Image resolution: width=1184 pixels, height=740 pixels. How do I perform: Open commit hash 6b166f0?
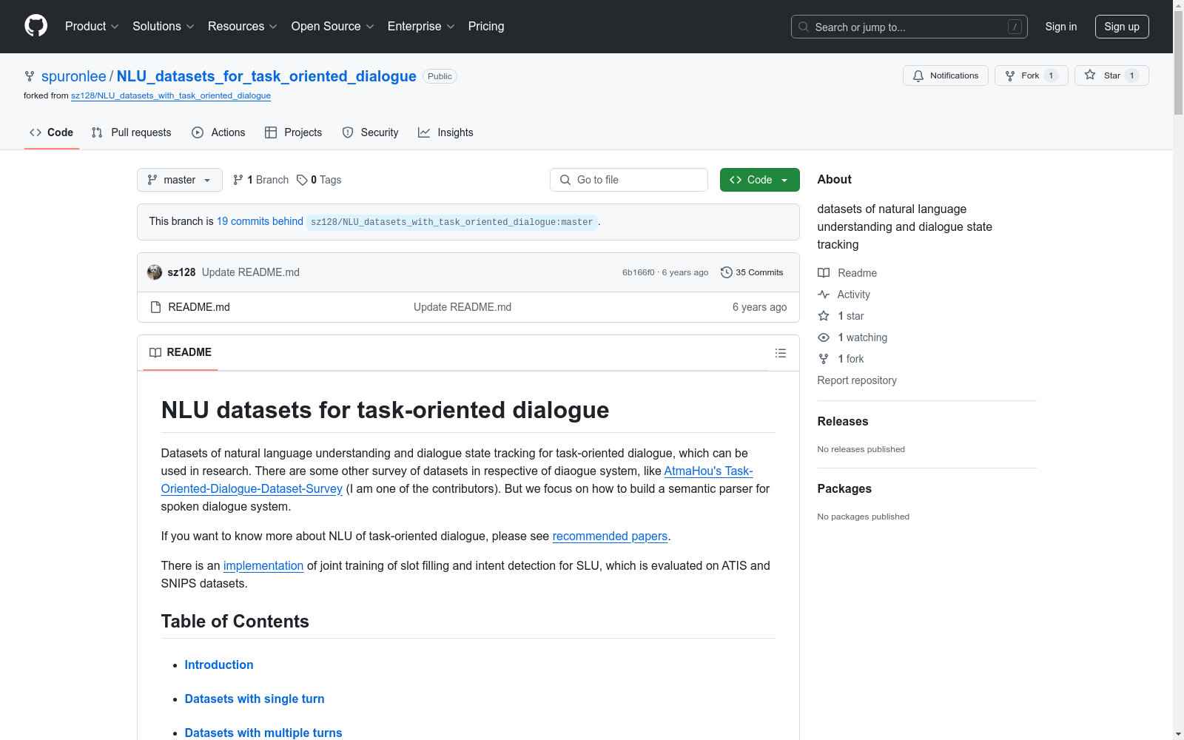pyautogui.click(x=639, y=272)
